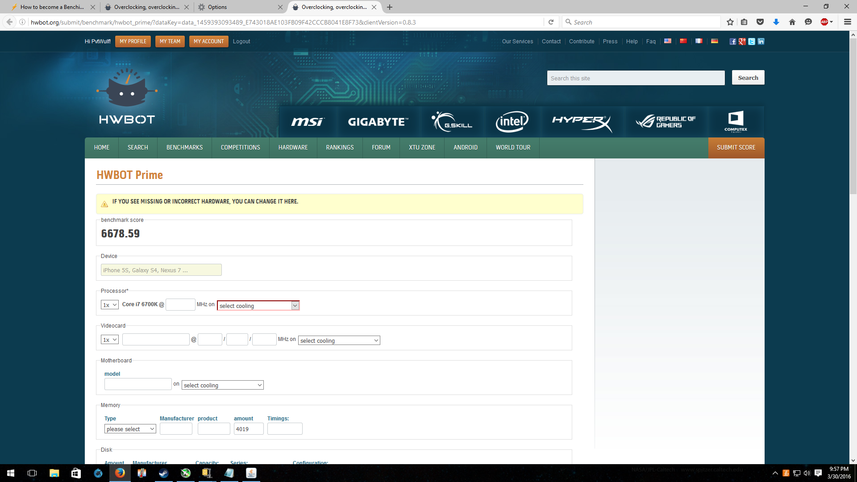The image size is (857, 482).
Task: Open the memory Type please select dropdown
Action: (x=130, y=429)
